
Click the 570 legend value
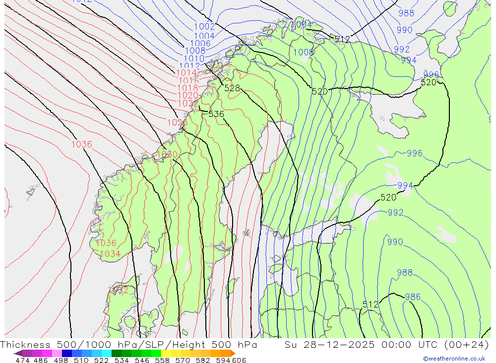tap(182, 360)
